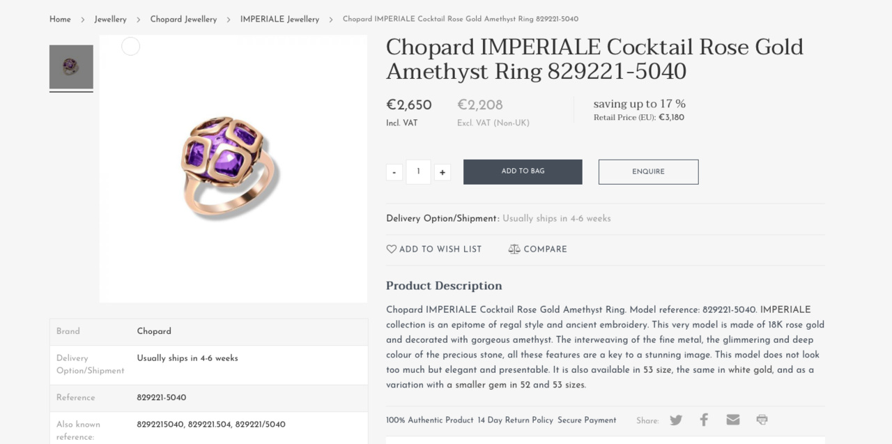Click the compare scales icon
This screenshot has width=892, height=444.
(514, 249)
